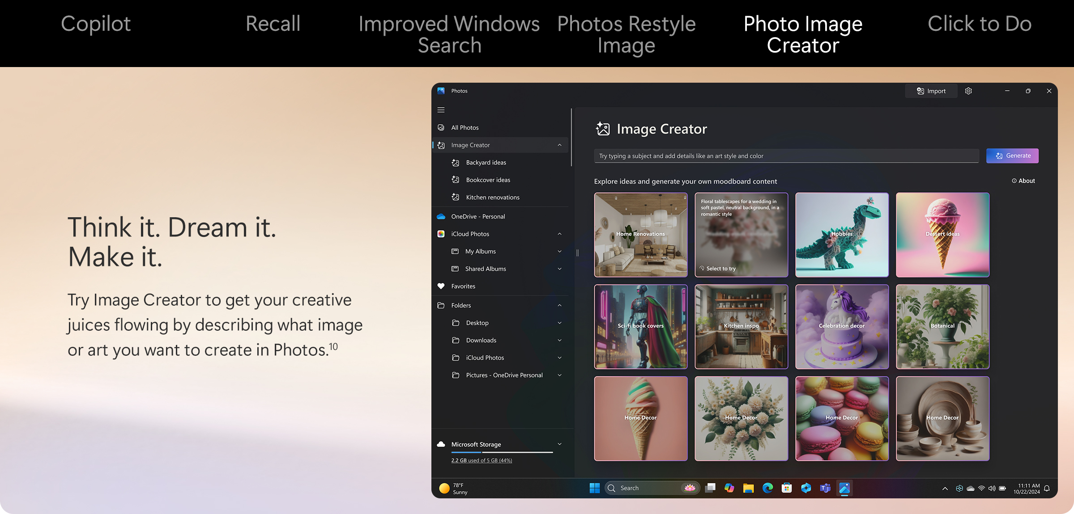Open the Home Renovations thumbnail

[x=641, y=235]
